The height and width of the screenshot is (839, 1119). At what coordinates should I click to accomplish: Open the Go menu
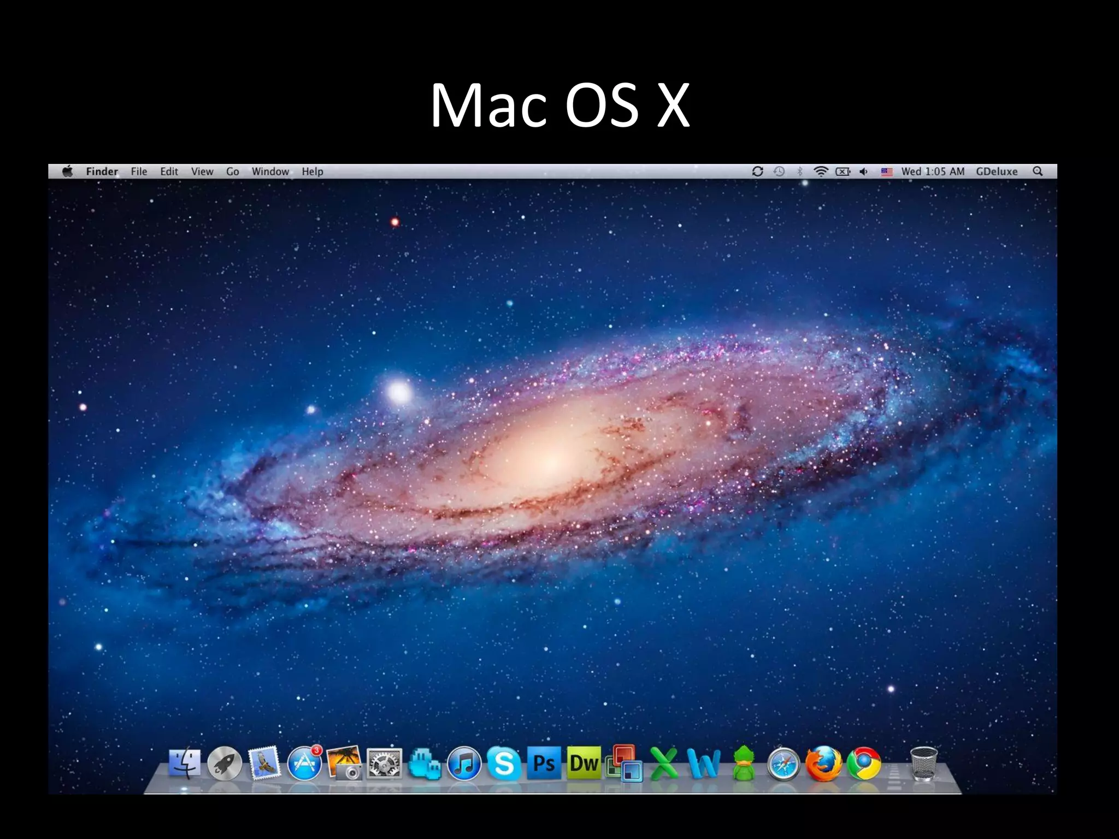[x=233, y=172]
